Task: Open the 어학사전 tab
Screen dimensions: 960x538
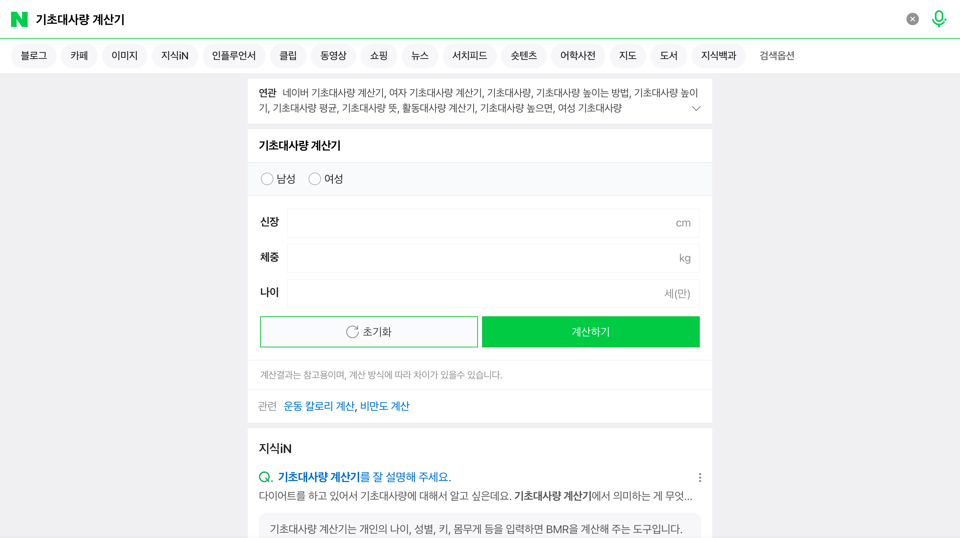Action: coord(578,56)
